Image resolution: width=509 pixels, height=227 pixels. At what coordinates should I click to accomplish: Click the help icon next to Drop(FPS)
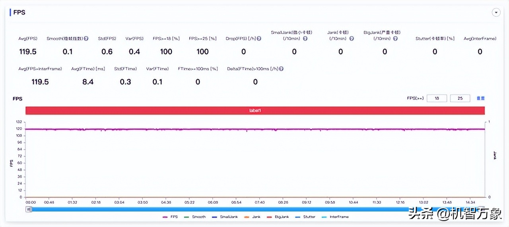259,39
